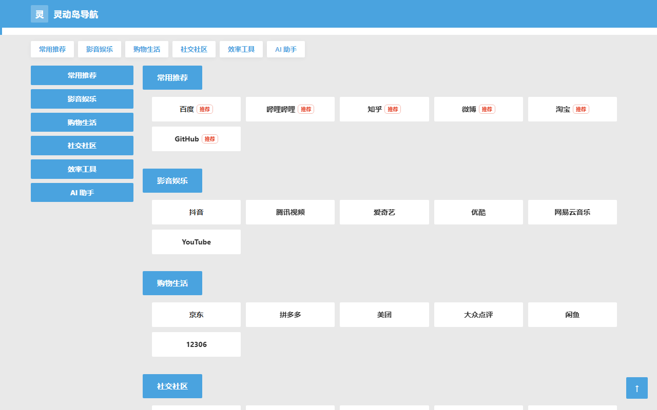The height and width of the screenshot is (410, 657).
Task: Click 常用推荐 in the left sidebar
Action: pyautogui.click(x=82, y=75)
